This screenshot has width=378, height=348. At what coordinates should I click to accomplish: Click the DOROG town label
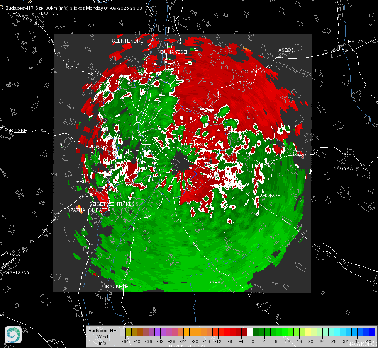(x=50, y=13)
